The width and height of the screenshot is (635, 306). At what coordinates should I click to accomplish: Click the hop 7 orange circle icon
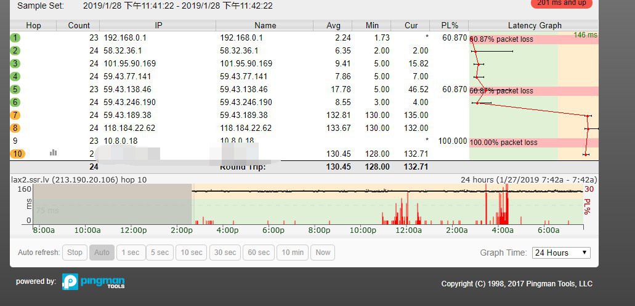click(15, 116)
